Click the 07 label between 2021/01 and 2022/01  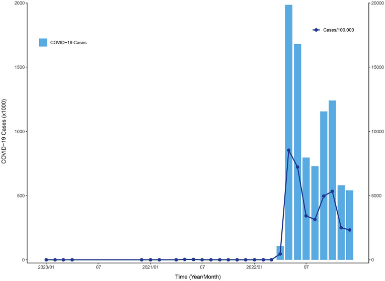202,267
